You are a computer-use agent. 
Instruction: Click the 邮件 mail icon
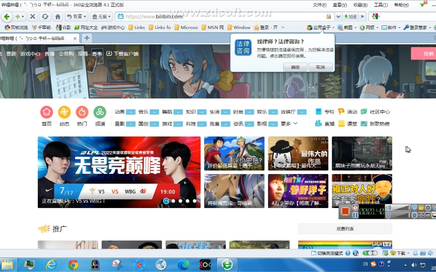click(x=391, y=27)
